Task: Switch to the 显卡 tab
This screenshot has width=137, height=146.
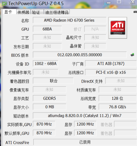Action: click(9, 12)
